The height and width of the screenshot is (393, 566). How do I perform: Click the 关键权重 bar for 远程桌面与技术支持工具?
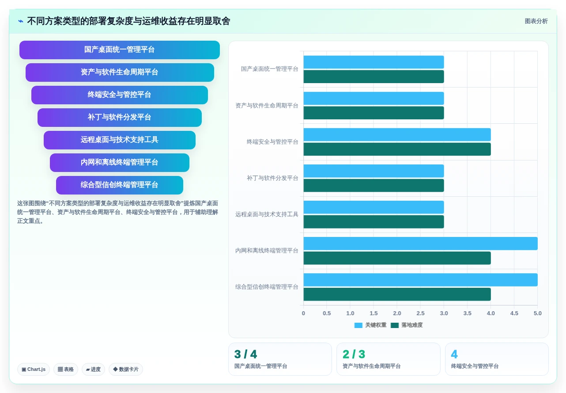pos(374,207)
